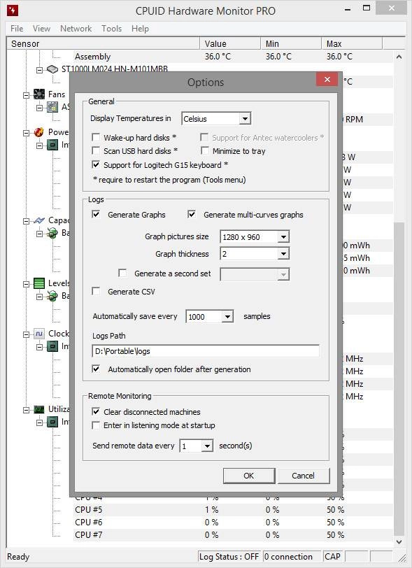Click the Max column header
This screenshot has height=568, width=412.
(352, 44)
